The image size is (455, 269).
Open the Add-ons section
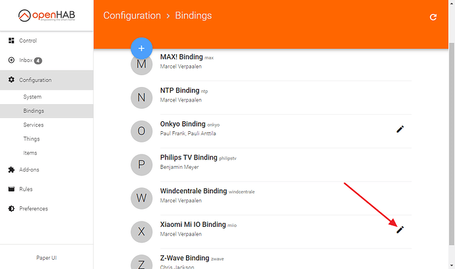tap(28, 169)
